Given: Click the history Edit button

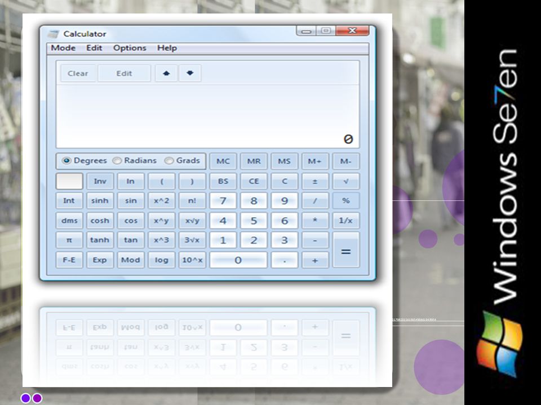Looking at the screenshot, I should click(x=124, y=73).
